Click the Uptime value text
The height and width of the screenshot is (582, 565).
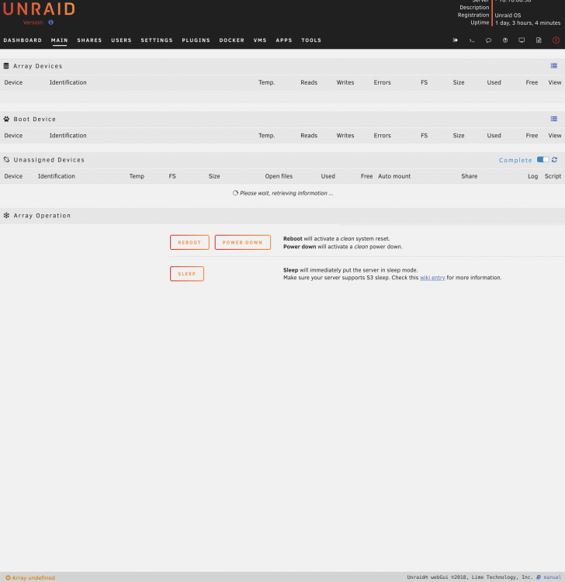coord(528,23)
